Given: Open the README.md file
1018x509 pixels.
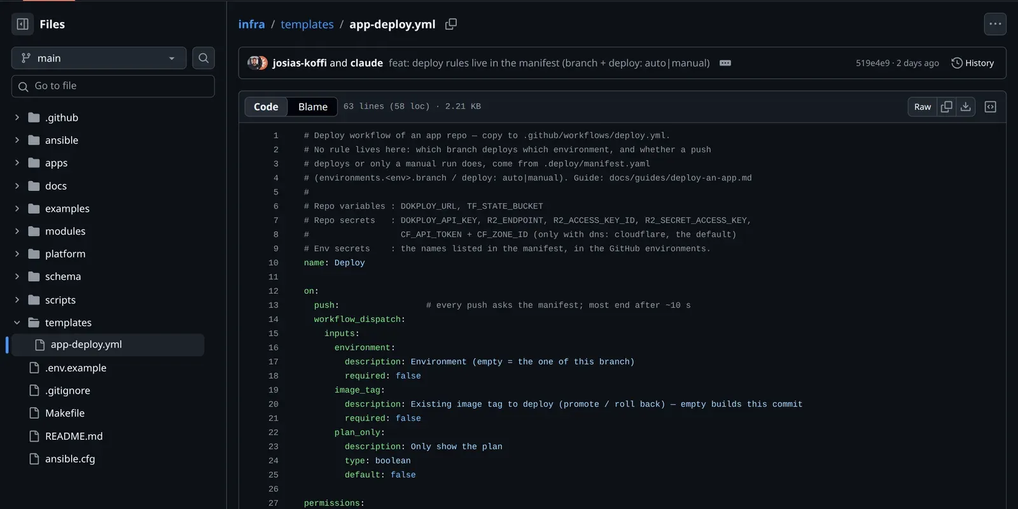Looking at the screenshot, I should (74, 436).
